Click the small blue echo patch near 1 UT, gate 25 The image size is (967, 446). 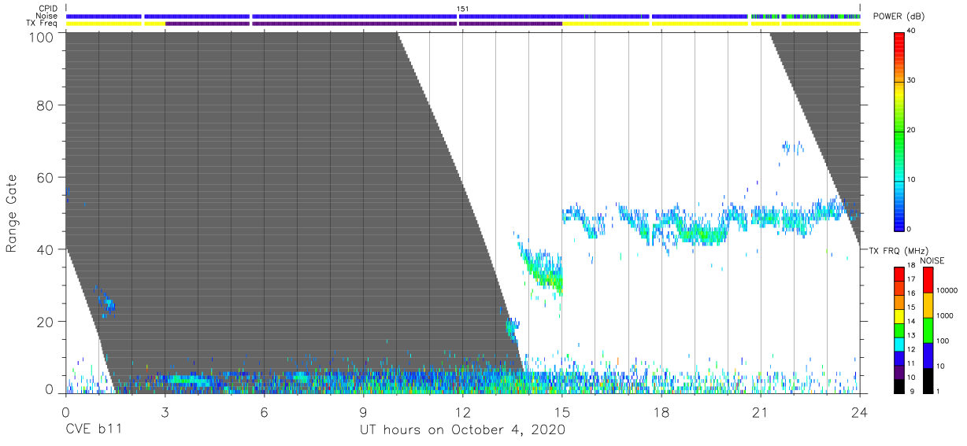click(106, 302)
